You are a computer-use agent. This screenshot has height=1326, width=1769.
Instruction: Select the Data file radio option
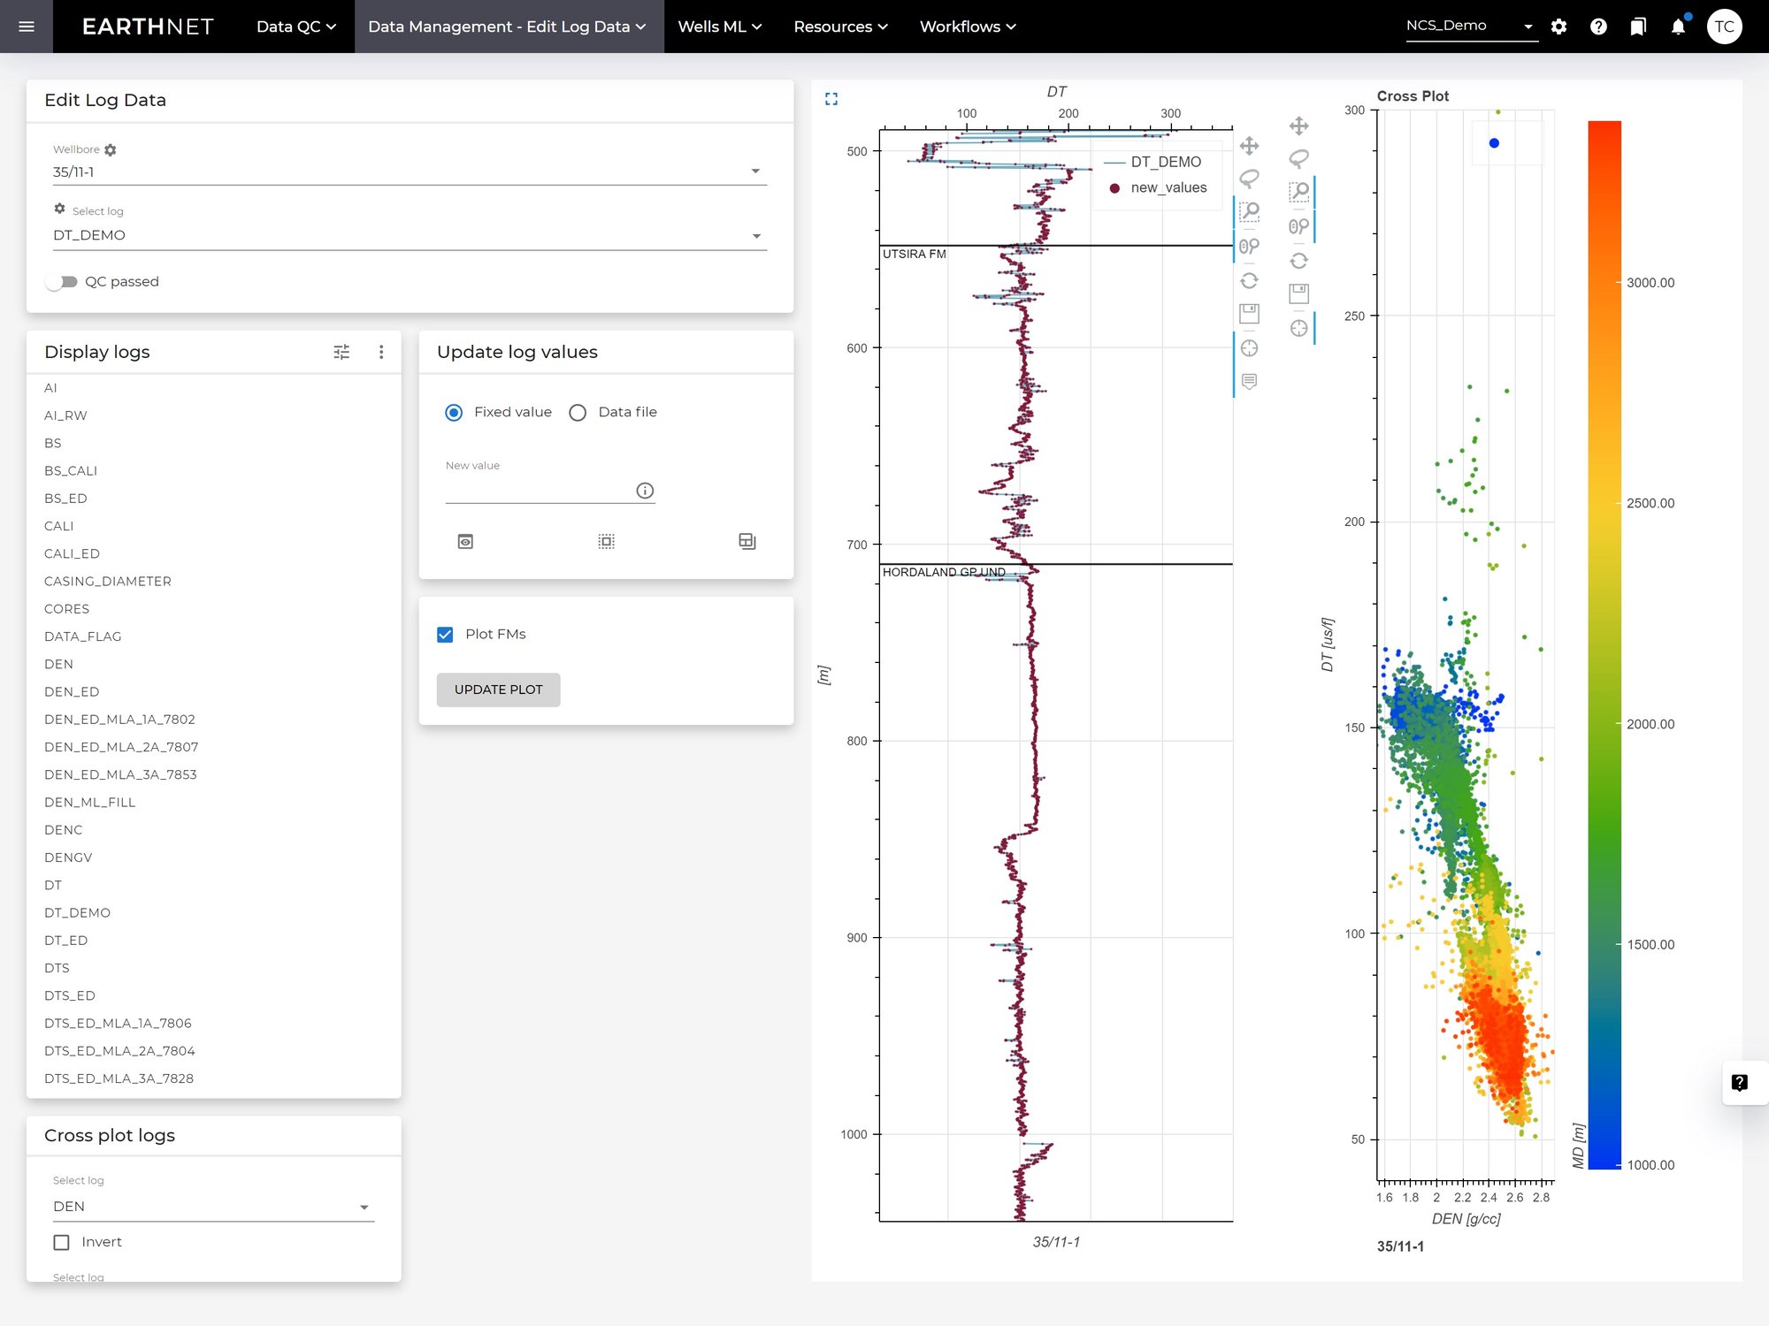pos(578,413)
